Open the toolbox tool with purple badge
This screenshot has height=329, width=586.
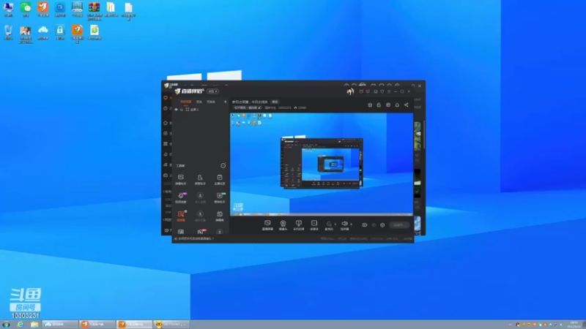coord(181,197)
